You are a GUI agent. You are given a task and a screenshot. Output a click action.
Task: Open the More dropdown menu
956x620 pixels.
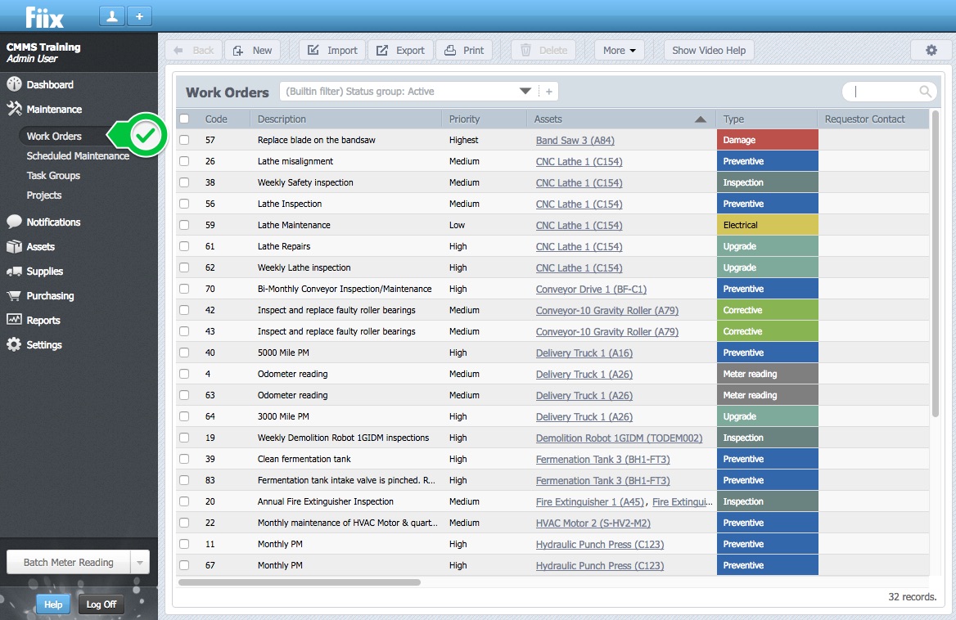pyautogui.click(x=620, y=51)
